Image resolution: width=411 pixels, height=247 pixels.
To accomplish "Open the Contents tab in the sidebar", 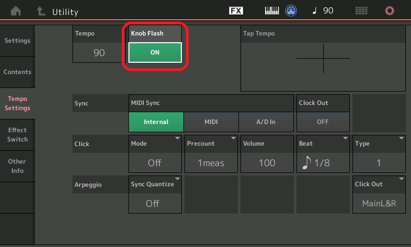I will (17, 72).
